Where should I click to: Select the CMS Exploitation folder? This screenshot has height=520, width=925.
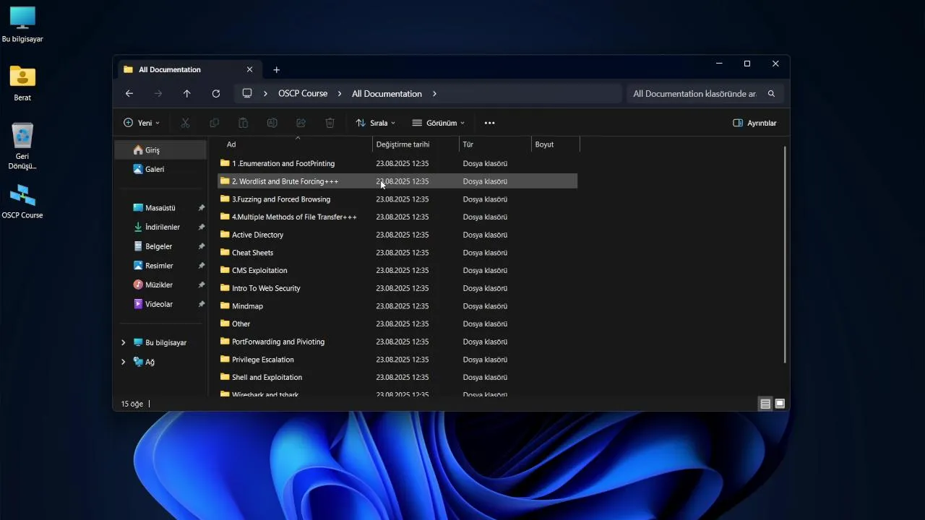(x=397, y=270)
